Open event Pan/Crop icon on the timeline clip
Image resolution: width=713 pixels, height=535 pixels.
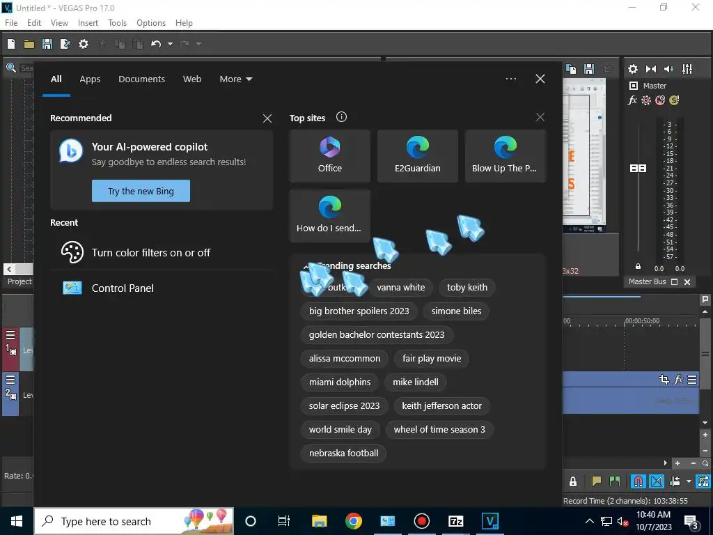tap(664, 380)
